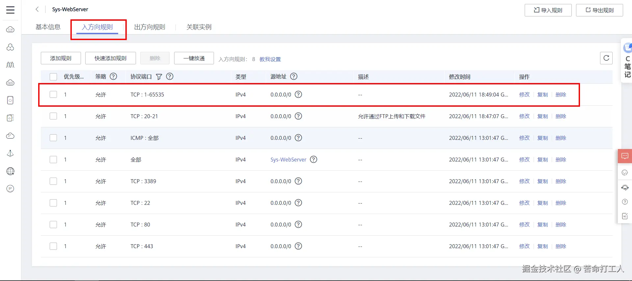Filter rules by 协议端口 funnel icon
632x281 pixels.
coord(159,76)
